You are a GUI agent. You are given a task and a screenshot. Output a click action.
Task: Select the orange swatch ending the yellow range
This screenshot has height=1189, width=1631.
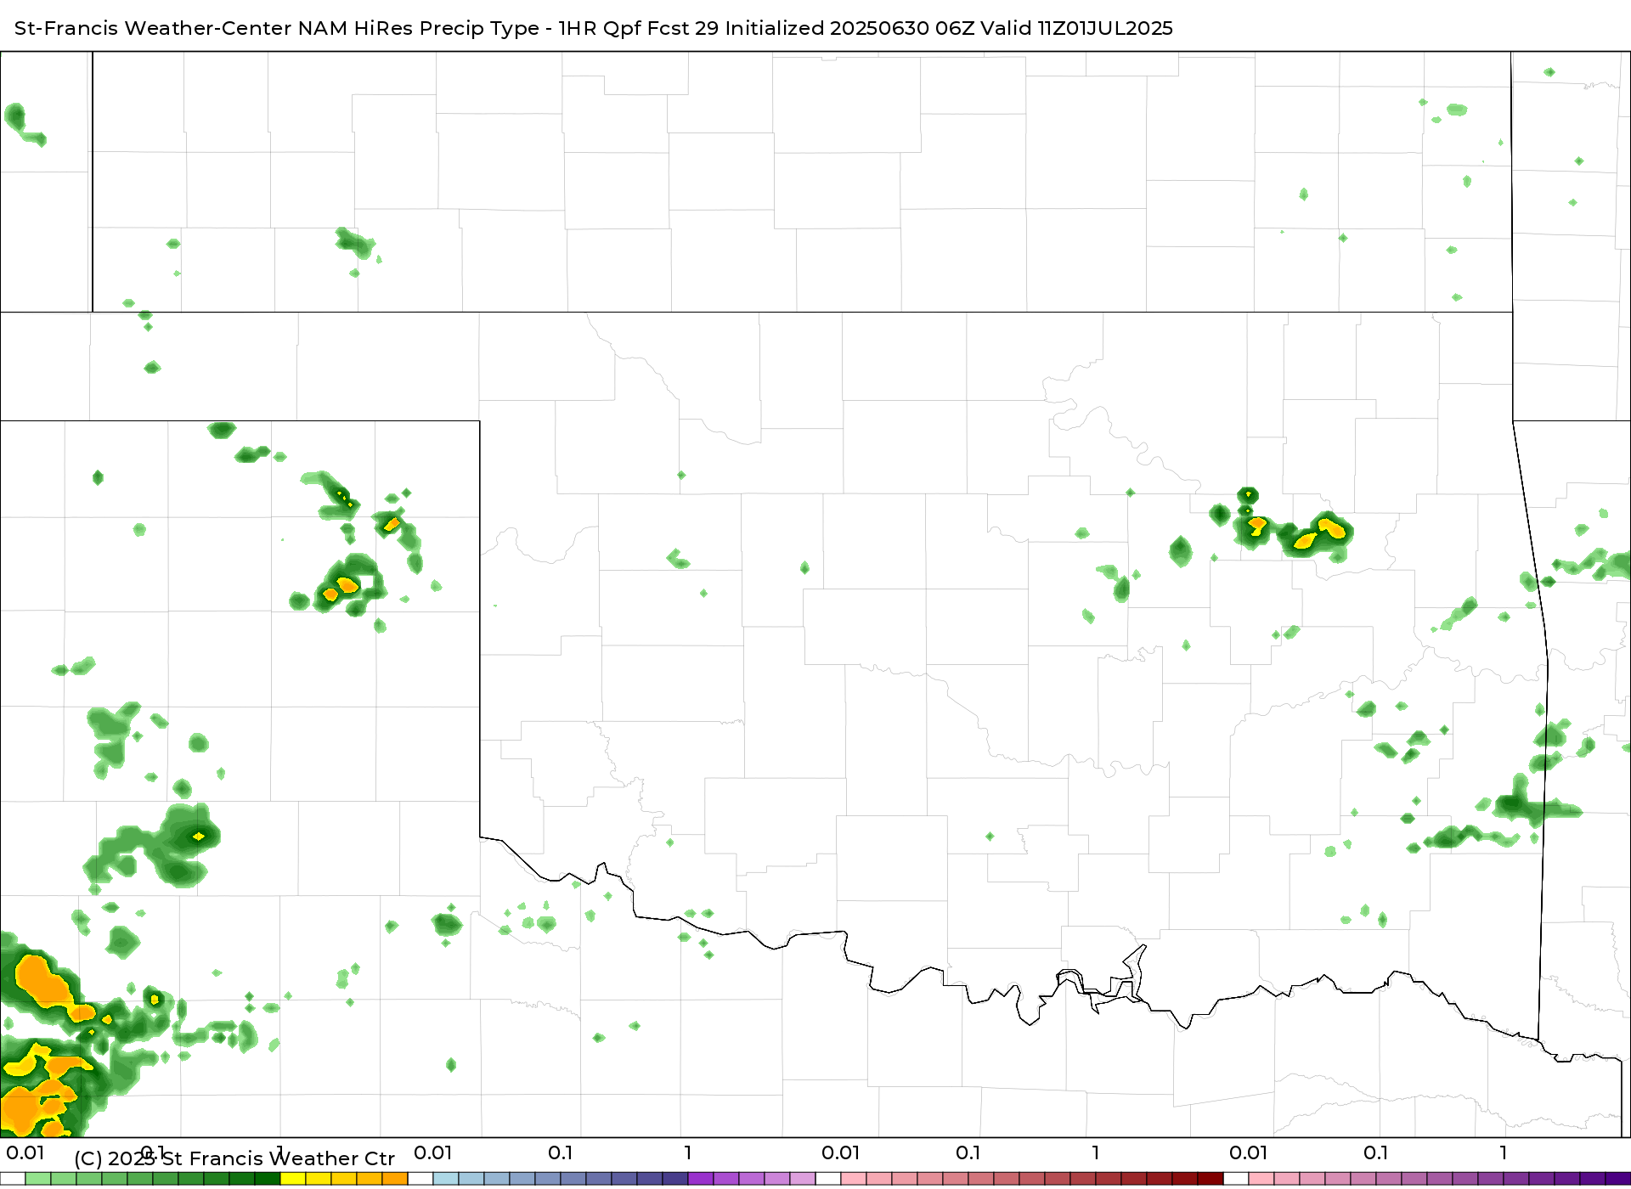[x=395, y=1179]
